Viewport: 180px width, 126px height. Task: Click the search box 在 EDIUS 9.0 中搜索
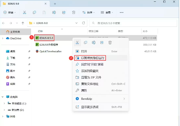133,23
